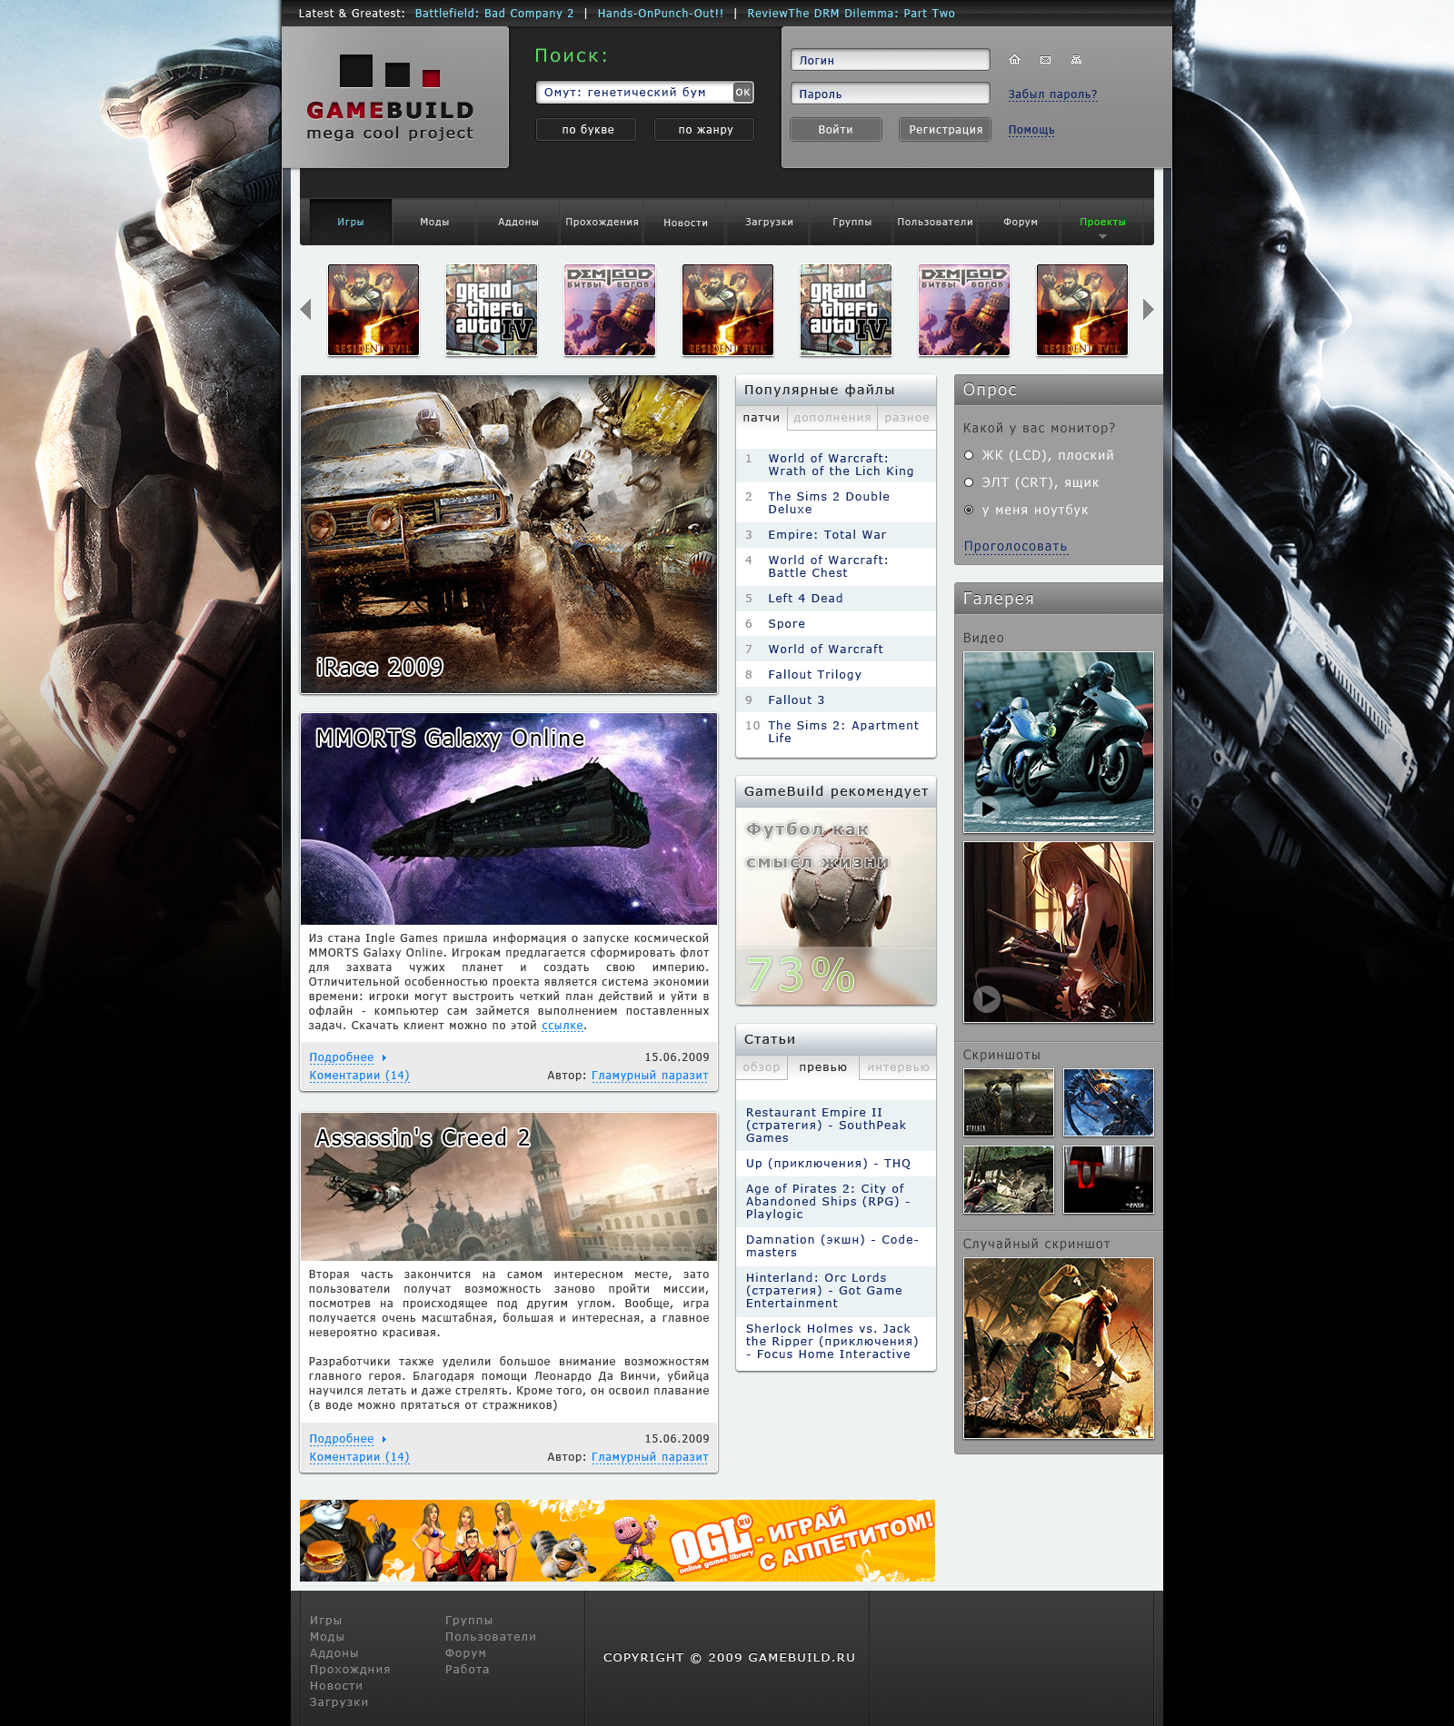Switch to the обзор articles tab
The image size is (1454, 1726).
[762, 1067]
